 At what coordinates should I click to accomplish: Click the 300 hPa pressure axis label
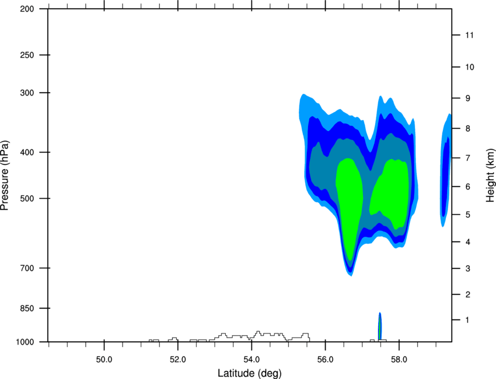(27, 93)
